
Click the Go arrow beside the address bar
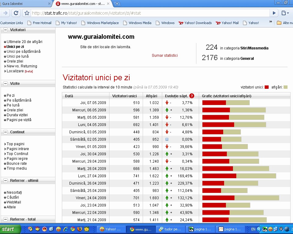point(274,13)
